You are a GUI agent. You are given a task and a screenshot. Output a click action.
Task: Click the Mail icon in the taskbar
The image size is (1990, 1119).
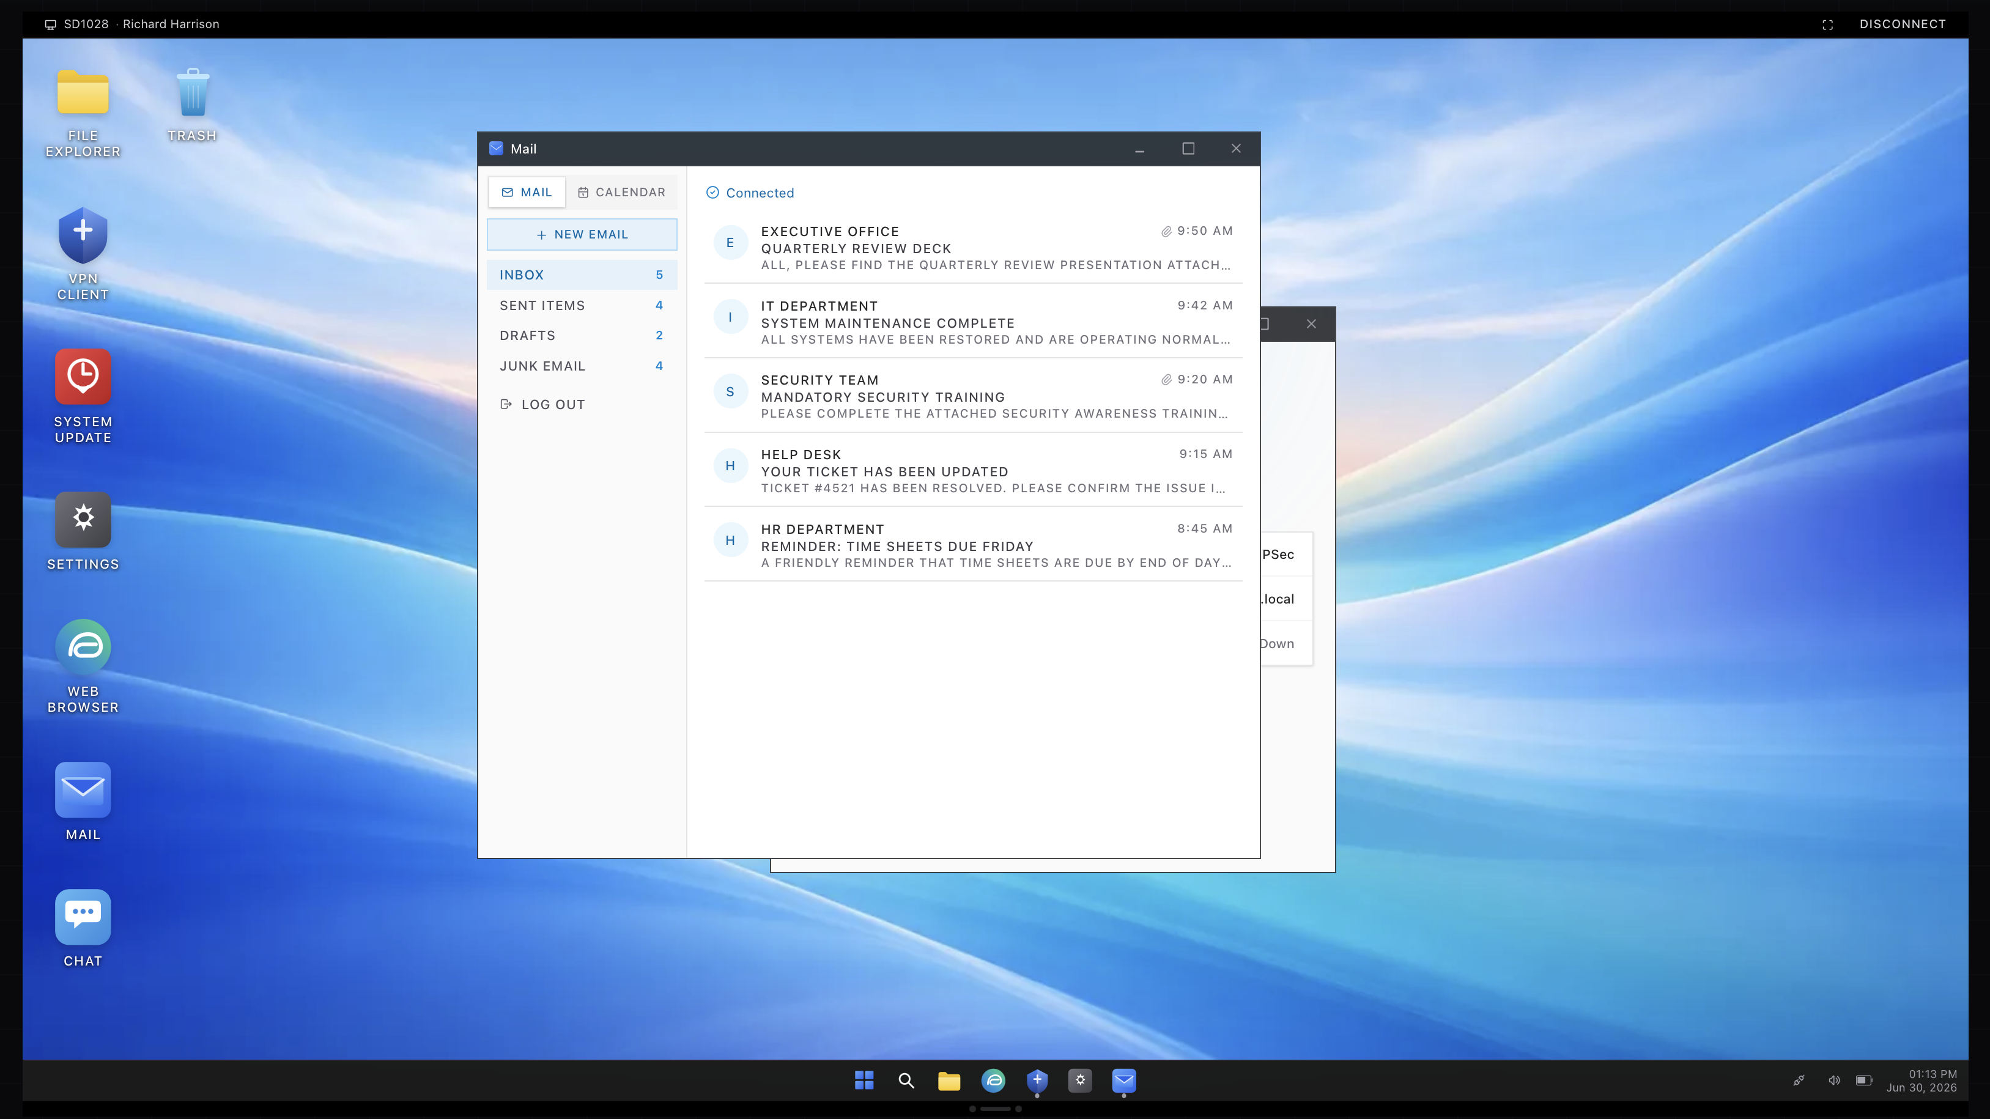pyautogui.click(x=1123, y=1080)
